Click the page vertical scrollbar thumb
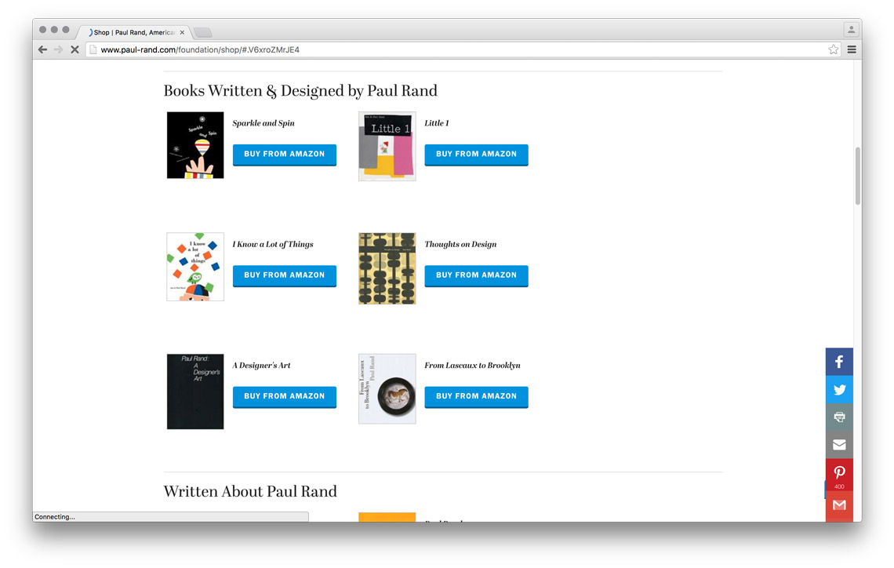The width and height of the screenshot is (894, 568). 857,177
